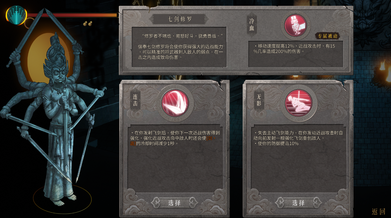Click the 无影 skill description text
This screenshot has height=218, width=391.
(298, 138)
